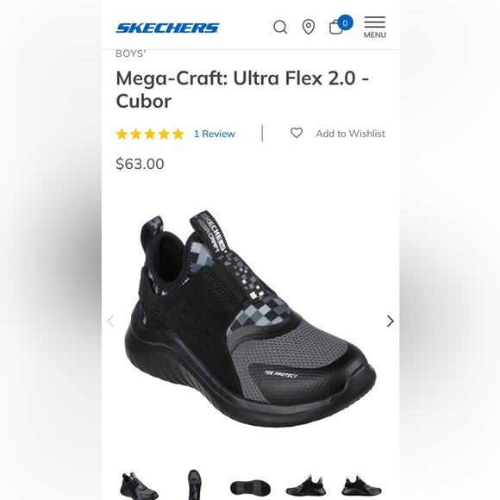Select first angled shoe thumbnail

[139, 485]
